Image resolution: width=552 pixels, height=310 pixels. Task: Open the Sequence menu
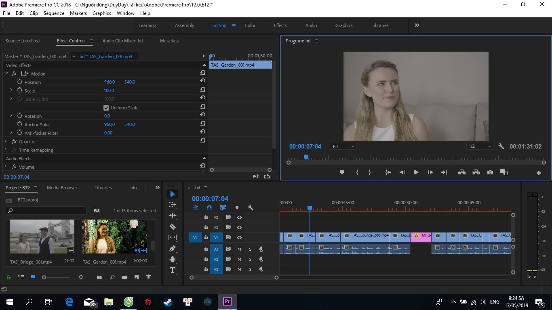tap(54, 13)
